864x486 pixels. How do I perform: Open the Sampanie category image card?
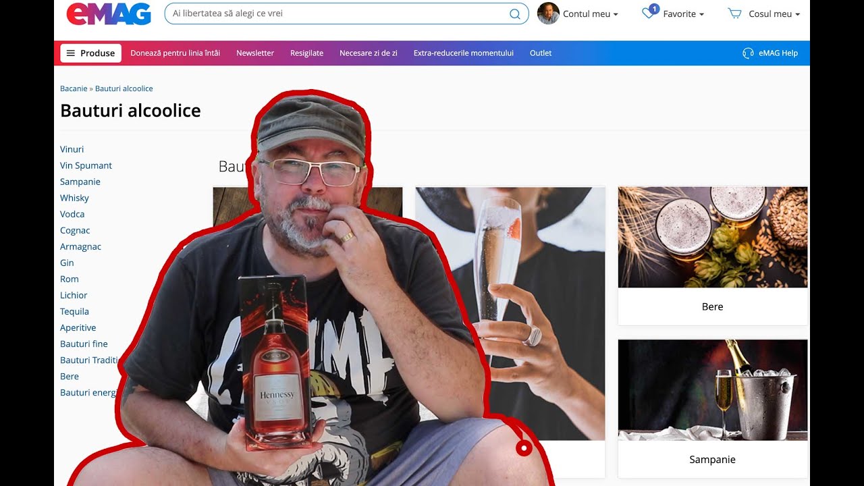(712, 390)
